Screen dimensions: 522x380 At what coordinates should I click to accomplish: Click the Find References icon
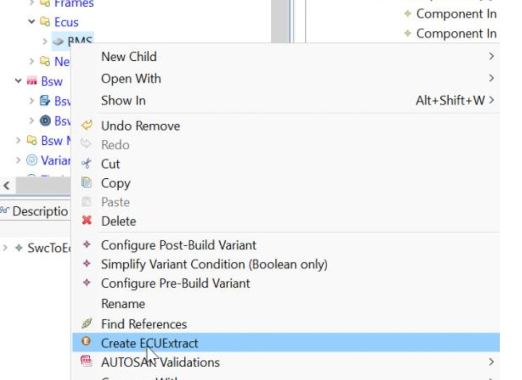[87, 323]
